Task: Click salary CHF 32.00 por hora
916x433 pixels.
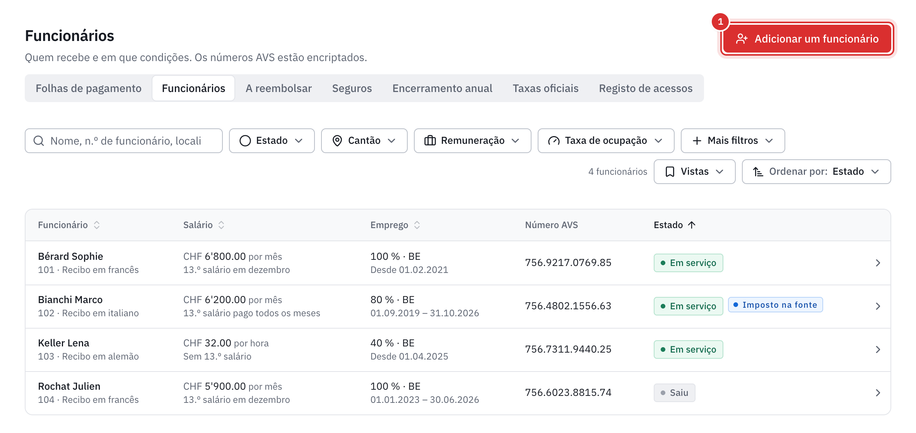Action: tap(226, 343)
